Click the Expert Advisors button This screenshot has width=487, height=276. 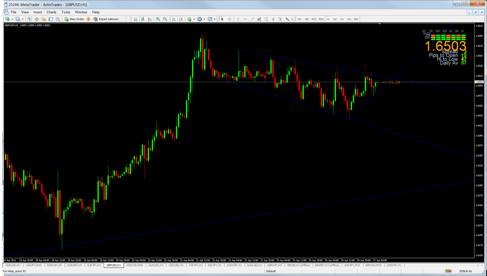click(x=106, y=19)
